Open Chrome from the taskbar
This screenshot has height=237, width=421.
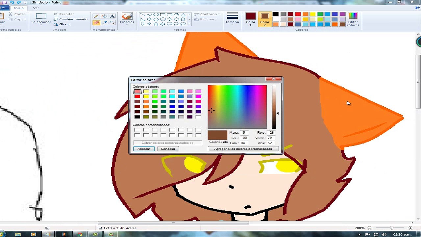click(80, 234)
